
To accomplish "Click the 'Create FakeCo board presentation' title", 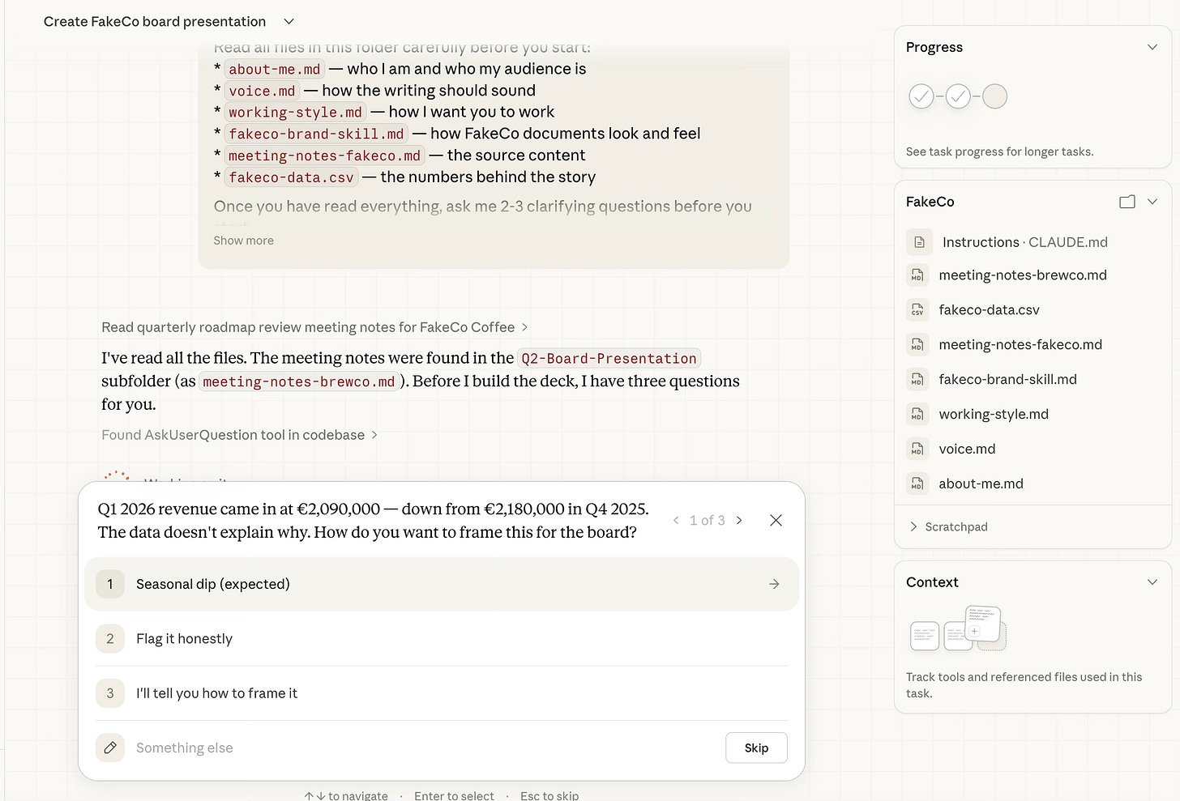I will click(x=155, y=22).
